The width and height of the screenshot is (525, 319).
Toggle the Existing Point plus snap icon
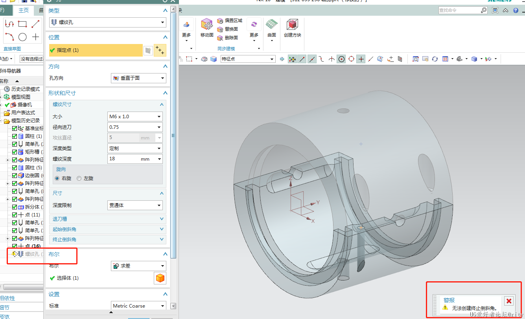[x=361, y=59]
